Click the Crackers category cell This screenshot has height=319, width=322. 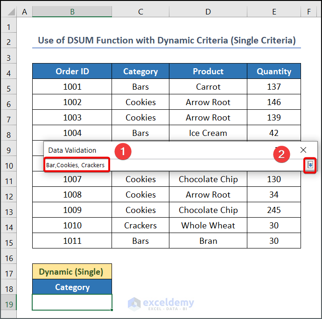[140, 226]
